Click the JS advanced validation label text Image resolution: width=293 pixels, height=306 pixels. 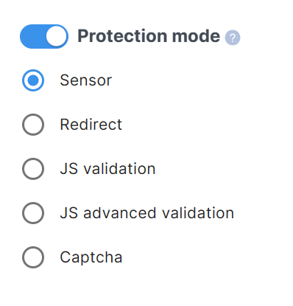tap(146, 213)
